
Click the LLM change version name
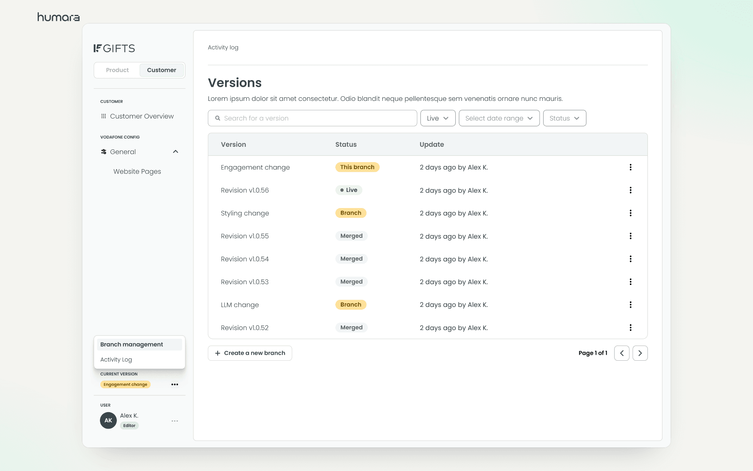pos(240,305)
